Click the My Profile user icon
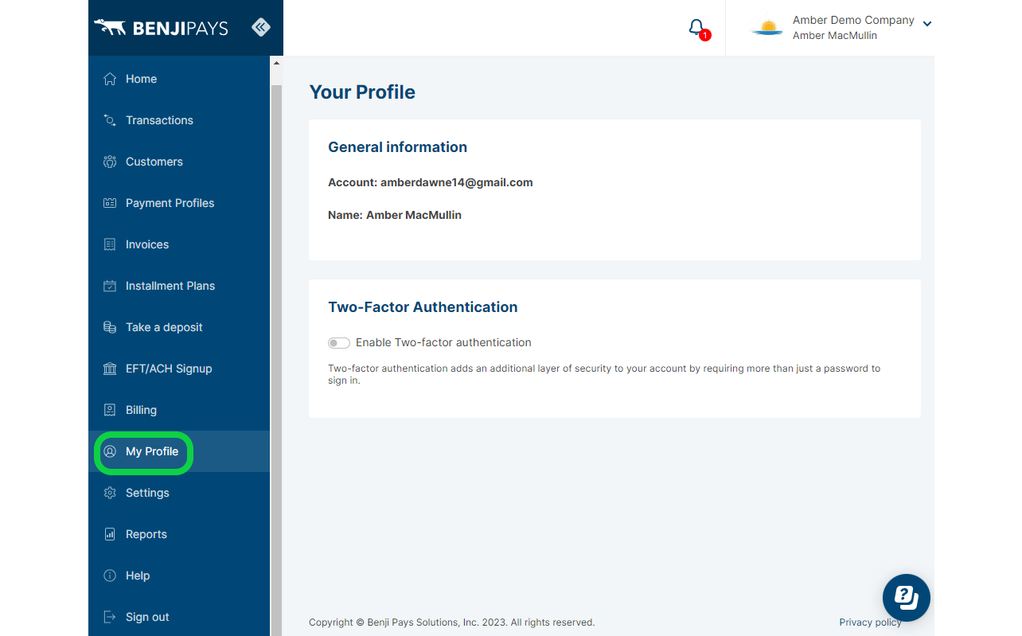Screen dimensions: 1022x636 [x=110, y=451]
